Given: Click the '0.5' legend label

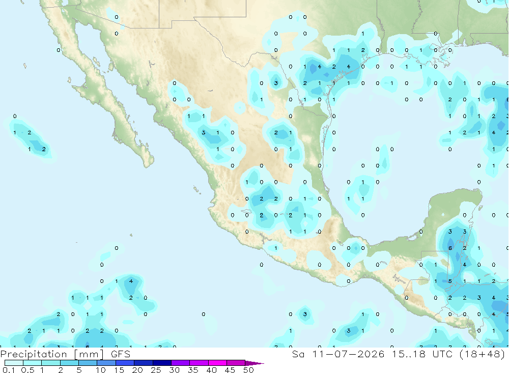Looking at the screenshot, I should (27, 370).
